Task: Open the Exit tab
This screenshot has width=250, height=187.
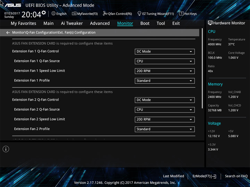Action: pyautogui.click(x=176, y=24)
